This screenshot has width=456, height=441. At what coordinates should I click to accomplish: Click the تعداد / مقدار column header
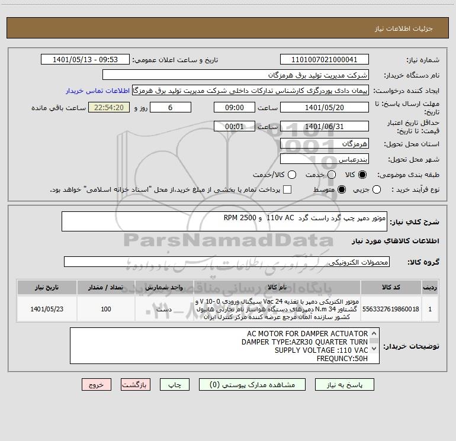106,287
